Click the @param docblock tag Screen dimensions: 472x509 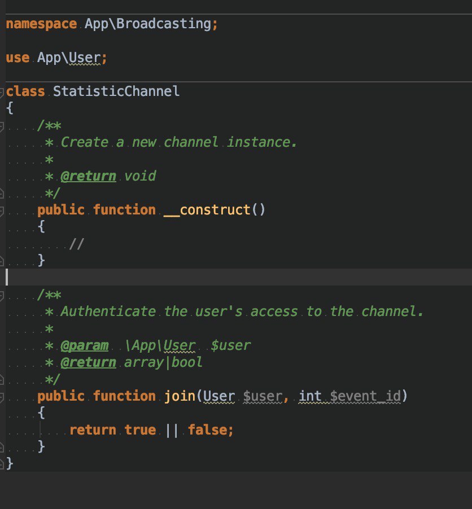[85, 345]
